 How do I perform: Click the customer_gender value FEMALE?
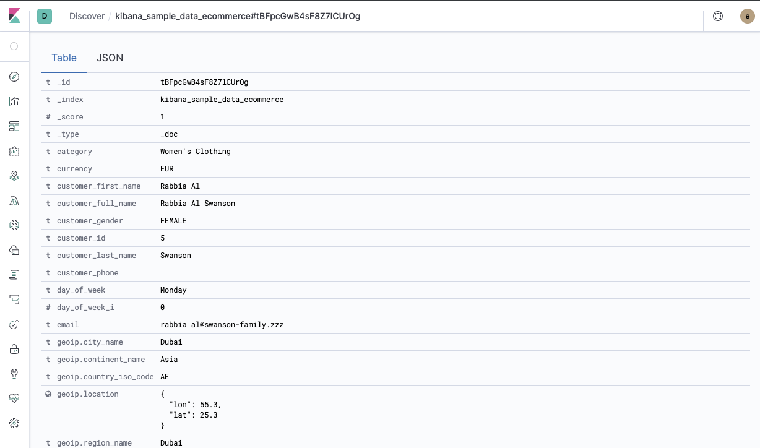tap(173, 221)
